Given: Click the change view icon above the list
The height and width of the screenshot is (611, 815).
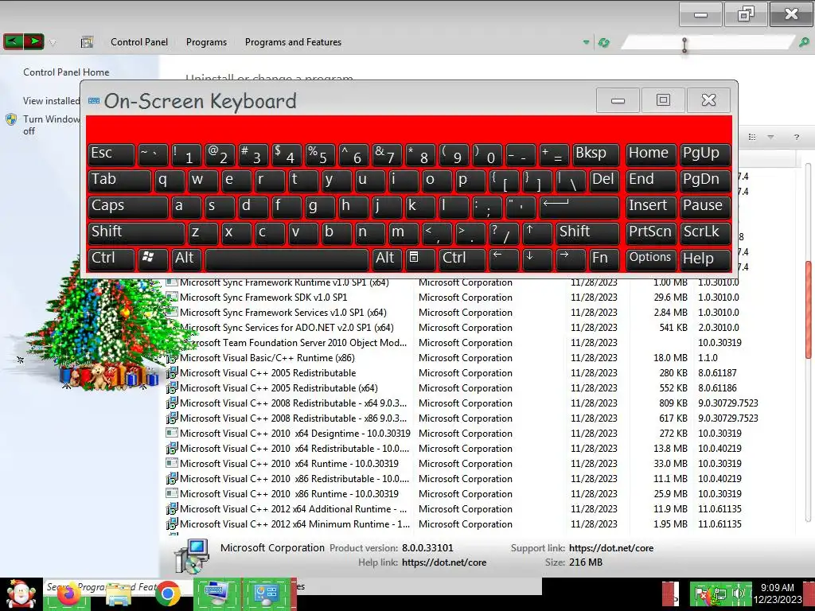Looking at the screenshot, I should (x=752, y=137).
